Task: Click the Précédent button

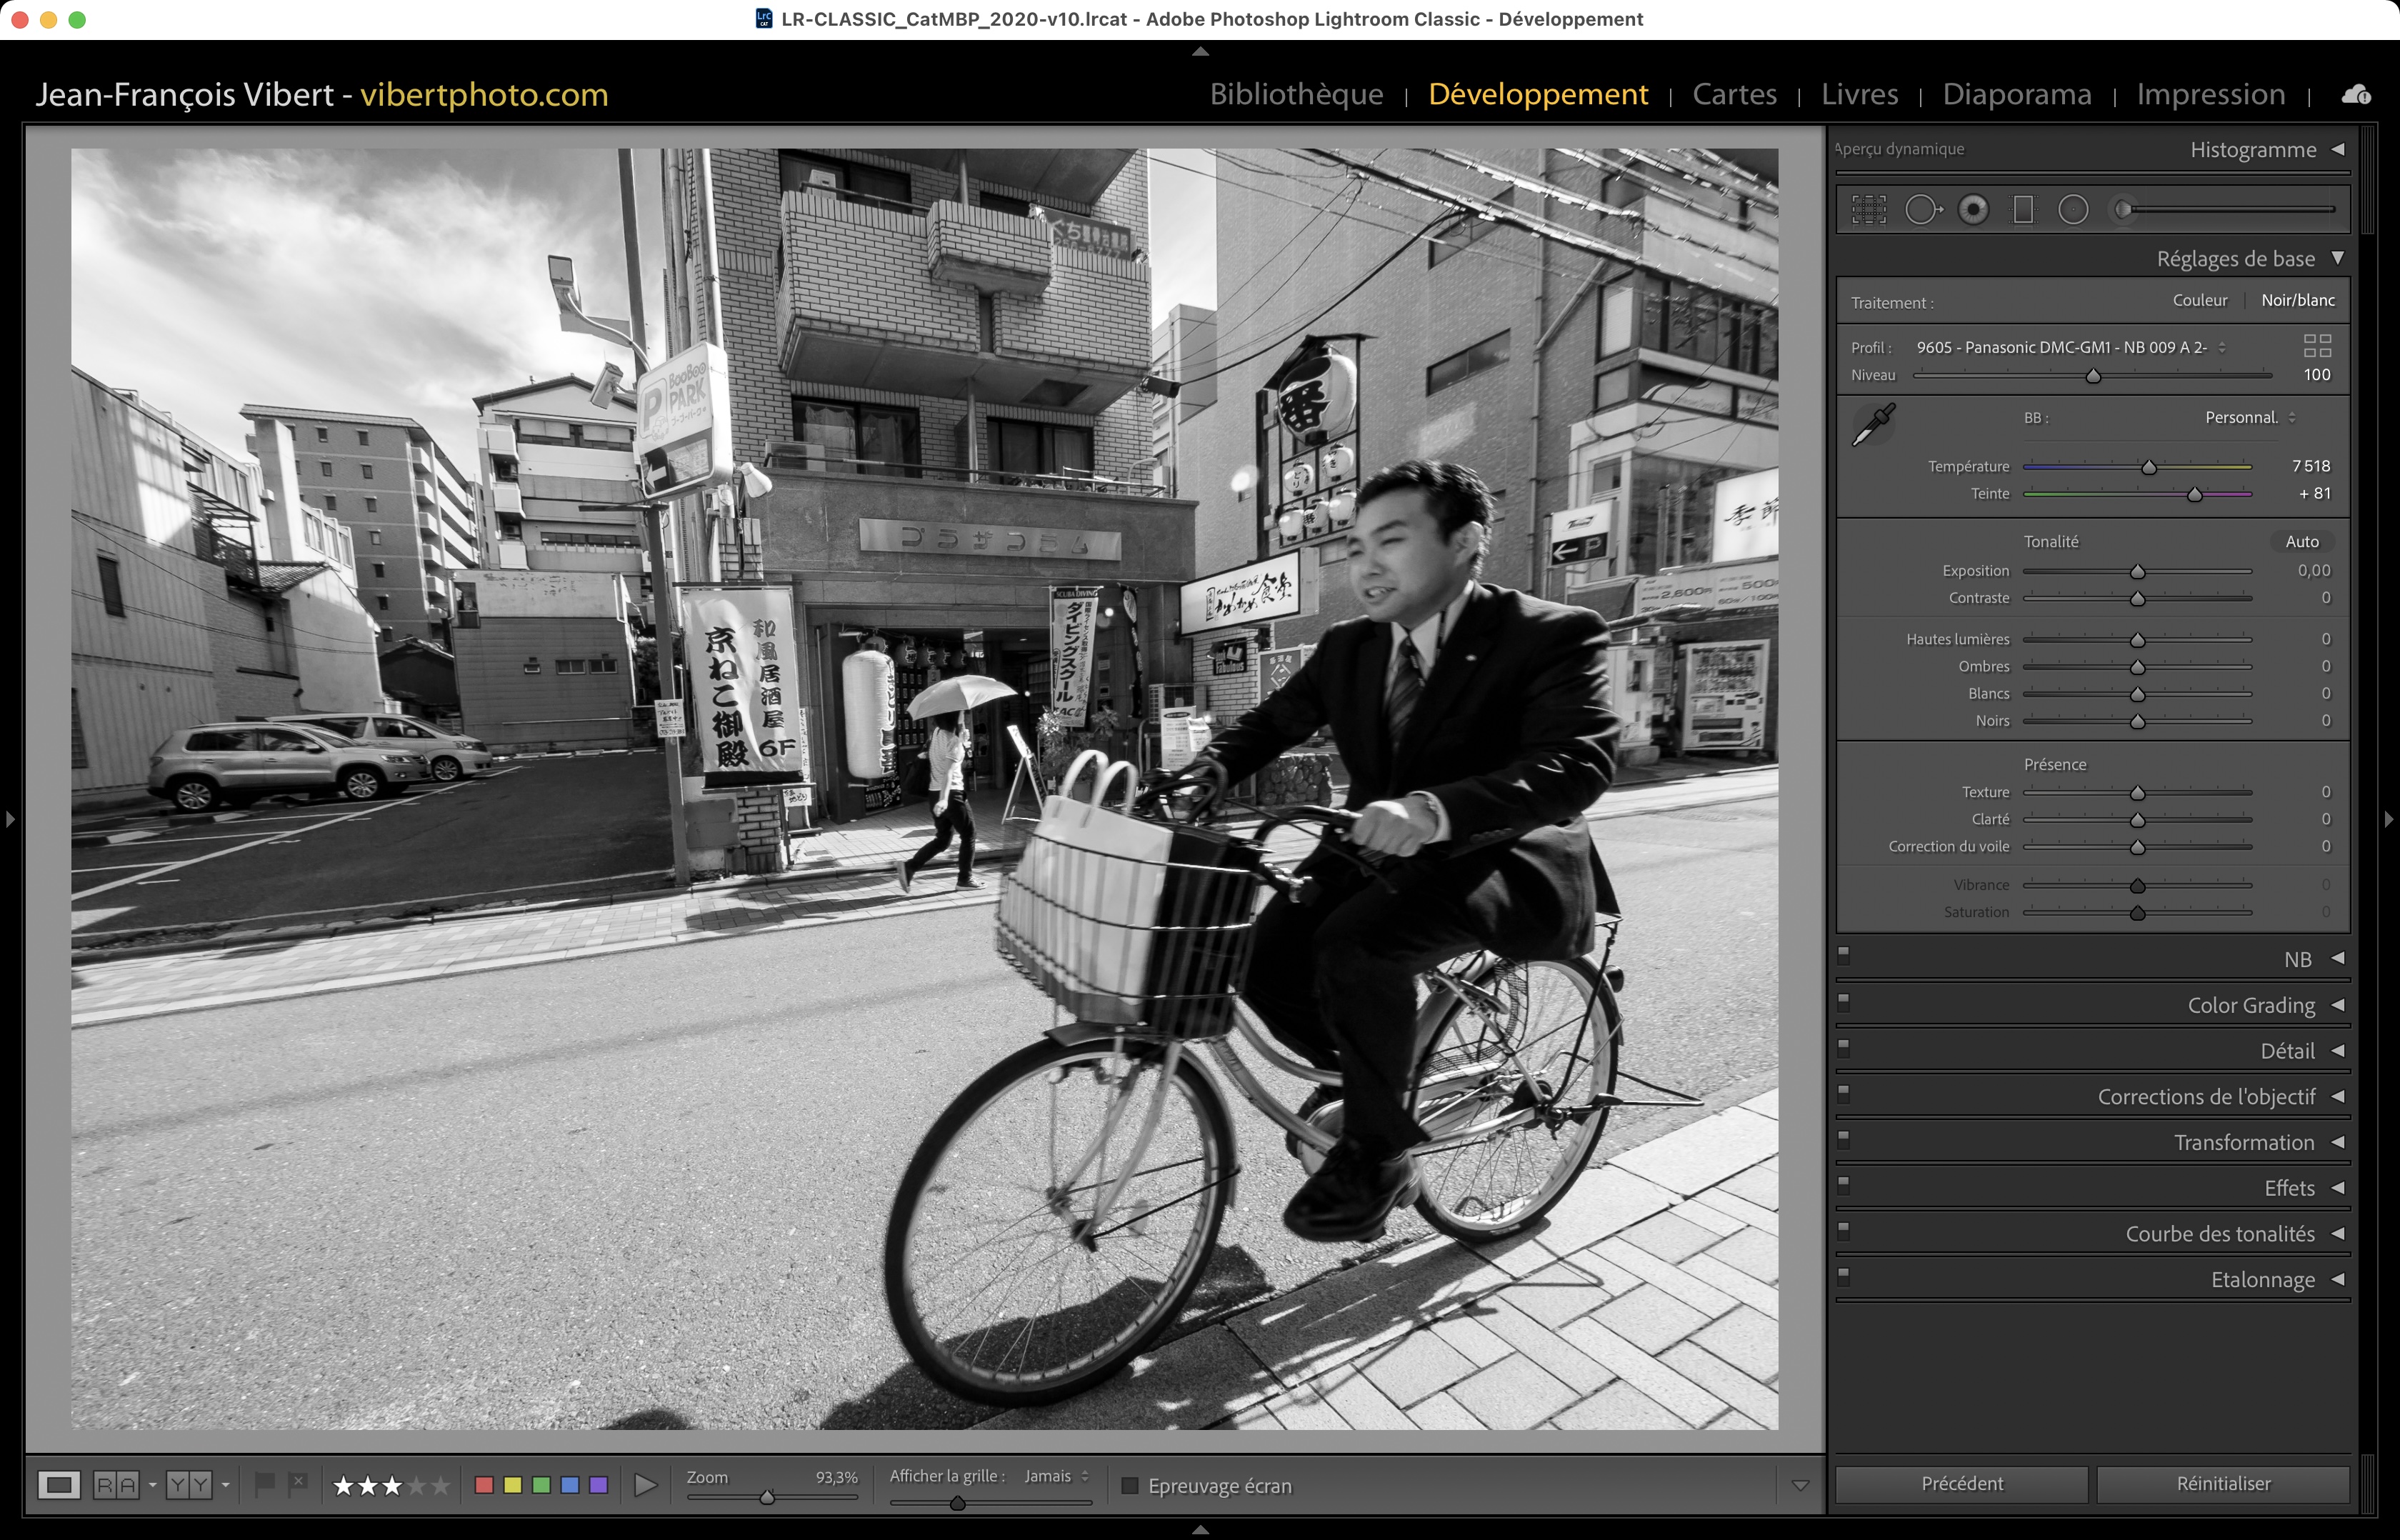Action: coord(1961,1484)
